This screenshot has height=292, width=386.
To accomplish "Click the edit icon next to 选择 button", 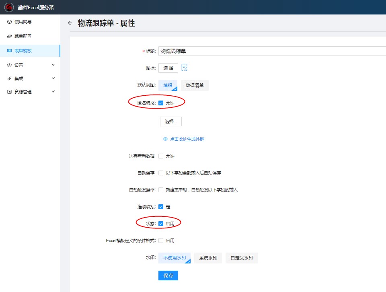I will tap(185, 68).
